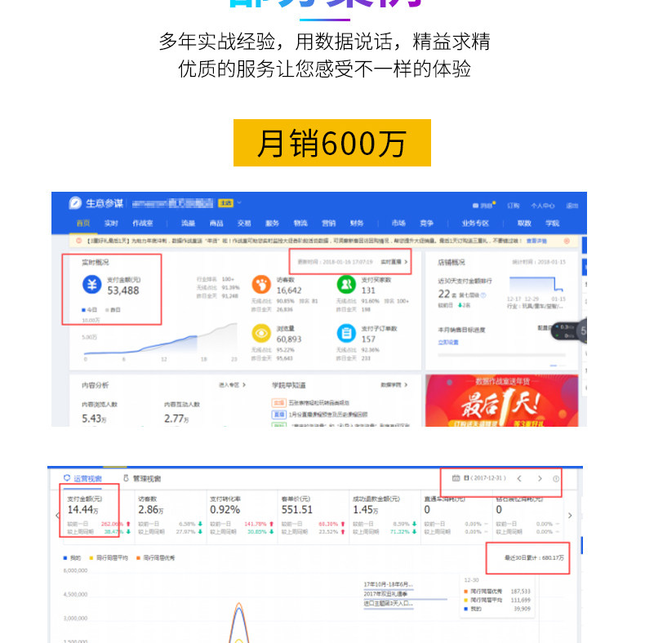Image resolution: width=645 pixels, height=643 pixels.
Task: Open the 取数 tab
Action: (x=524, y=223)
